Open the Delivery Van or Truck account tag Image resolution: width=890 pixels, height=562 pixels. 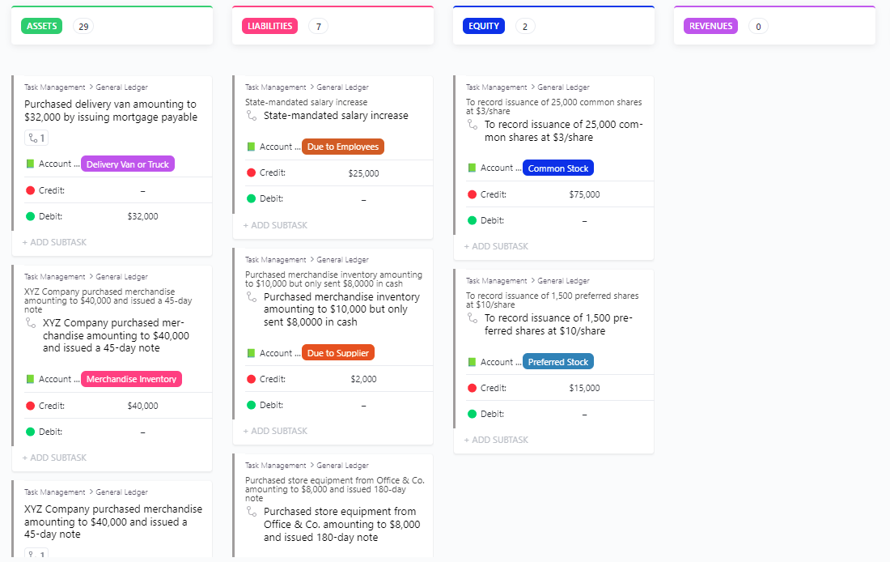click(128, 164)
